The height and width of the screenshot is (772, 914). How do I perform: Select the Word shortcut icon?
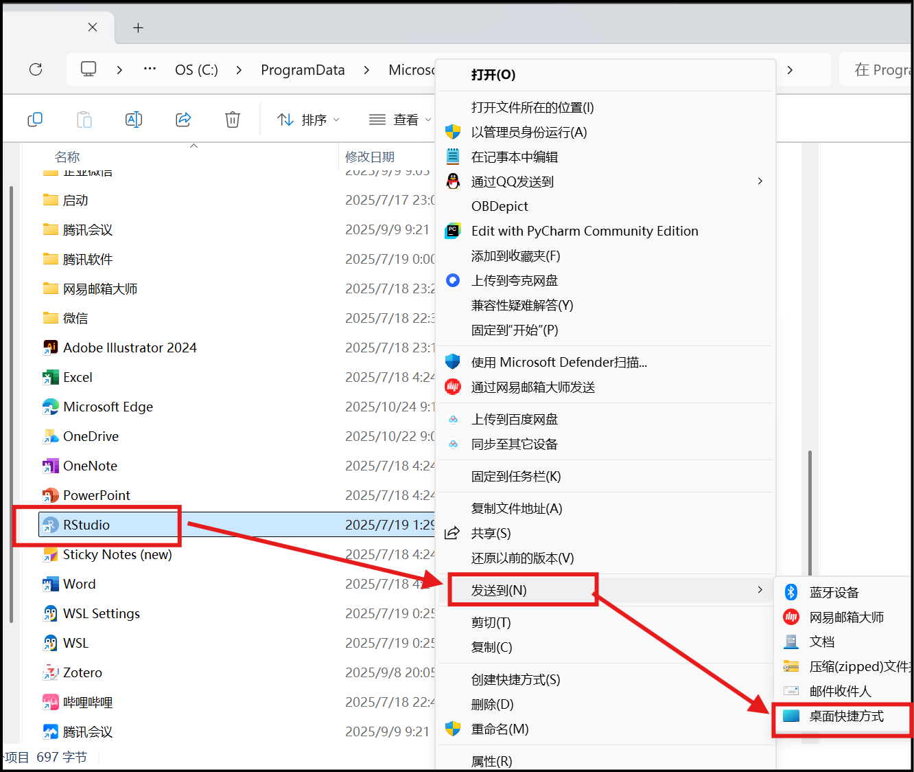coord(50,584)
